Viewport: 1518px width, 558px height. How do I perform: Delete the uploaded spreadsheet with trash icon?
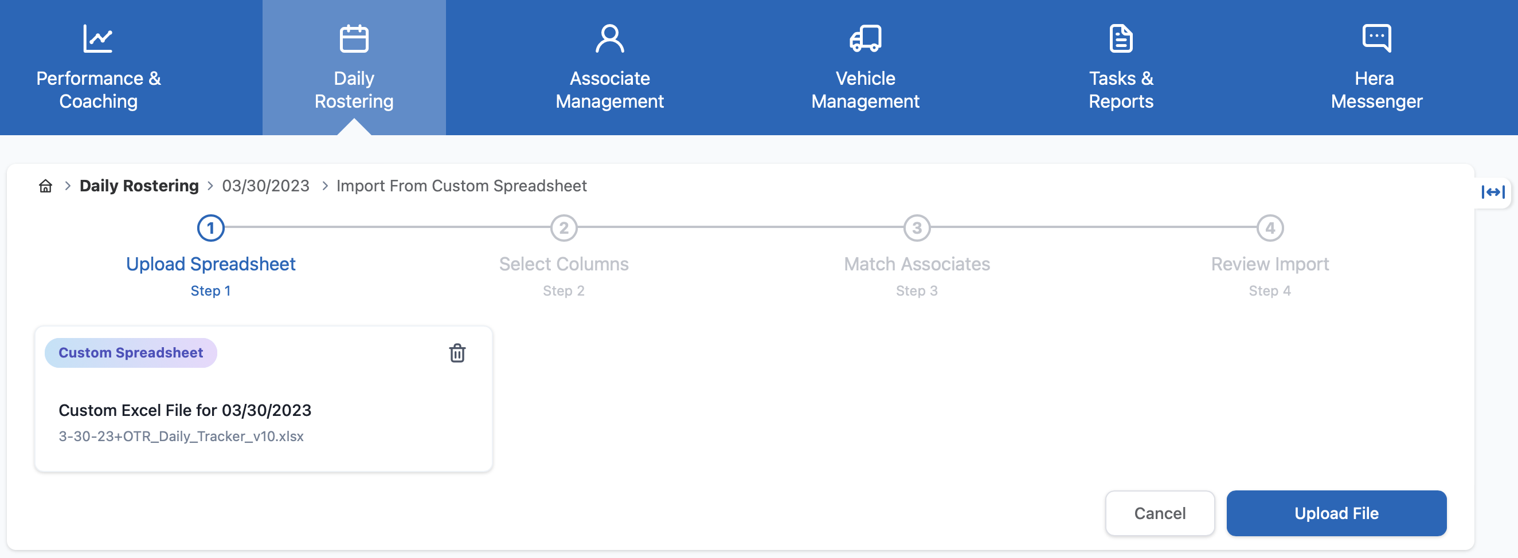457,353
